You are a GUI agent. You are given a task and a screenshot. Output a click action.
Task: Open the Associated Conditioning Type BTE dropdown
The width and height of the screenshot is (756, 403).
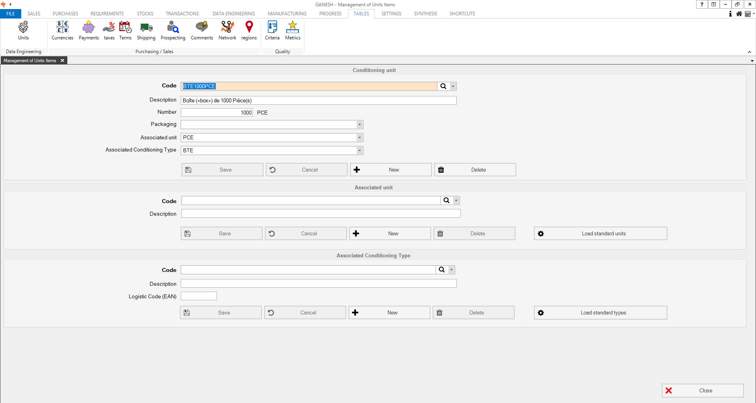click(x=359, y=151)
